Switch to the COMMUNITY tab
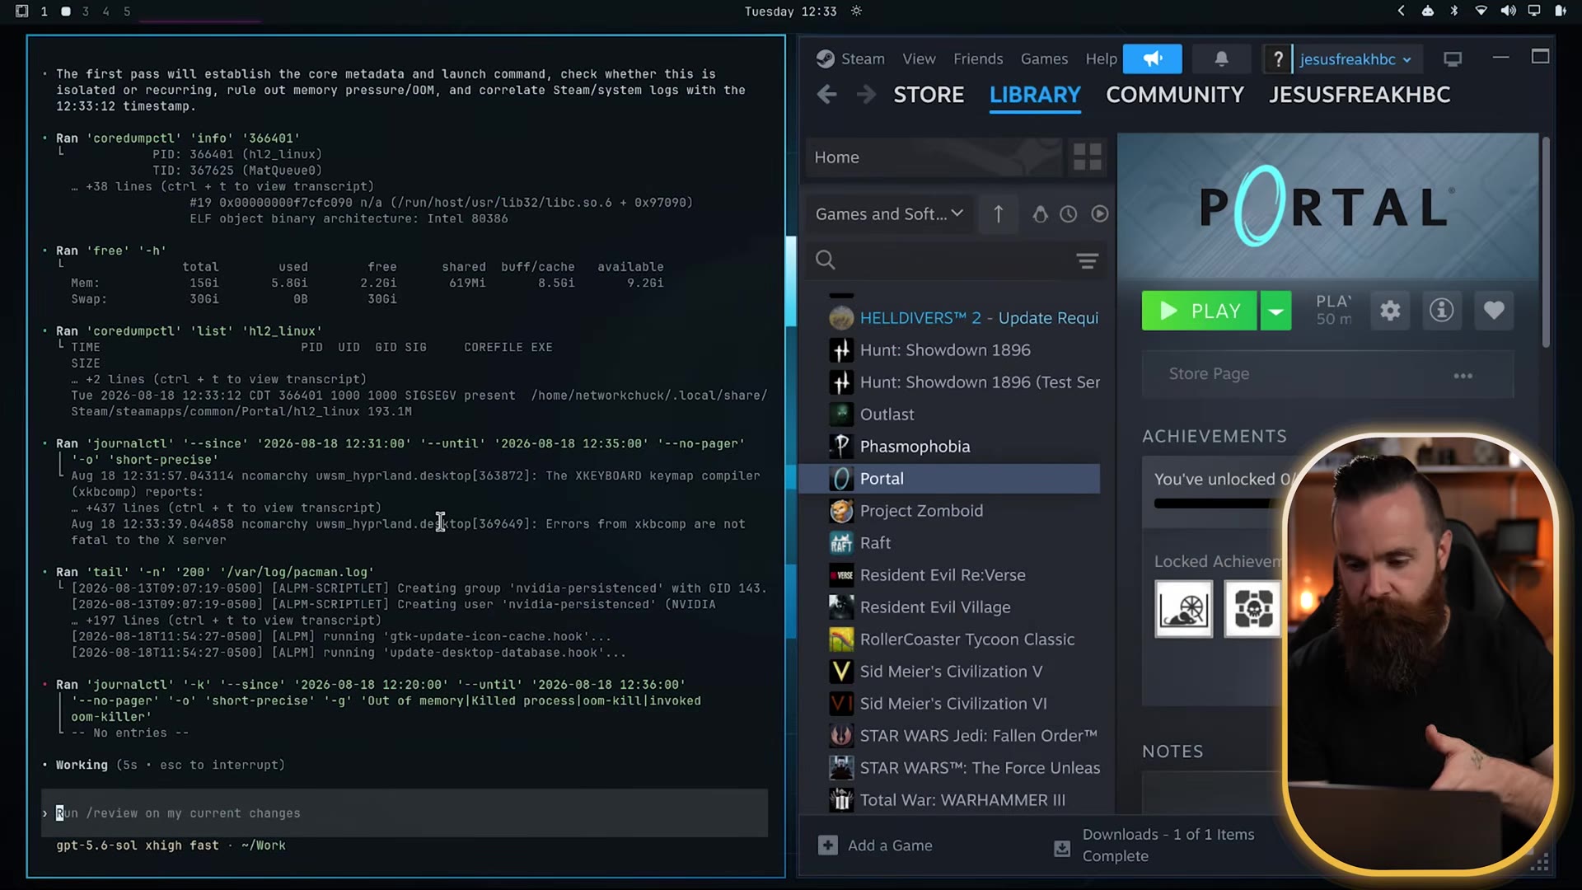The width and height of the screenshot is (1582, 890). click(x=1175, y=95)
